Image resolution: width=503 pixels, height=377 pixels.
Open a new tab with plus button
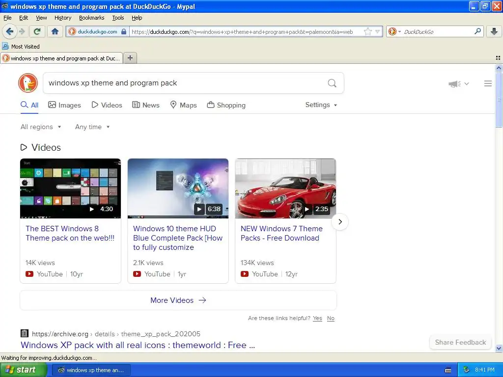tap(130, 58)
